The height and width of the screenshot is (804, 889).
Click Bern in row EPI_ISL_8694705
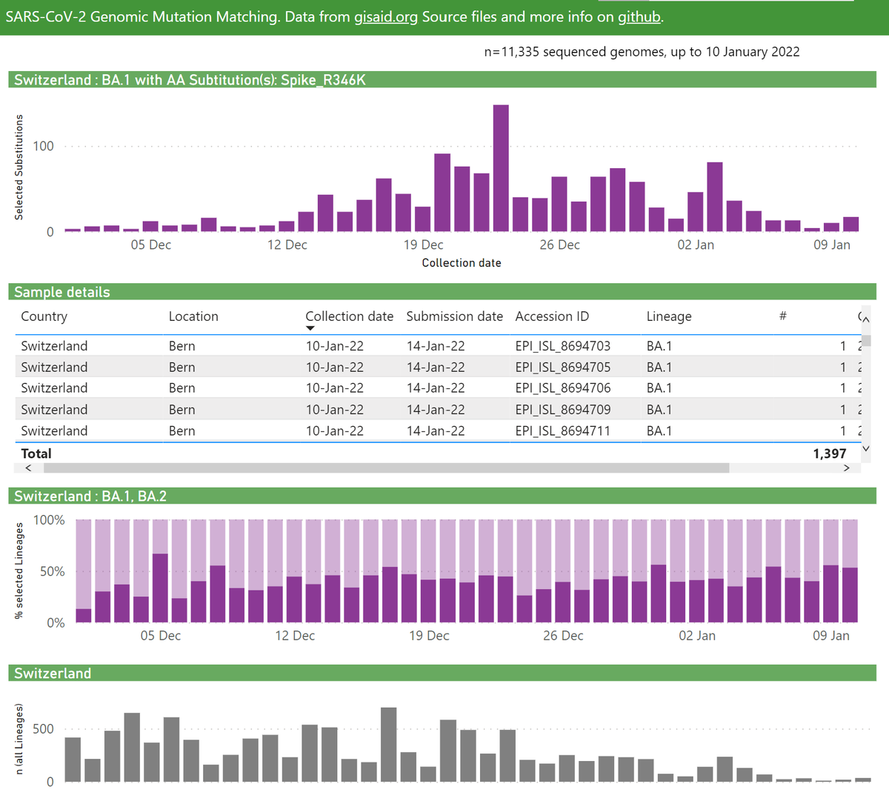click(x=182, y=368)
